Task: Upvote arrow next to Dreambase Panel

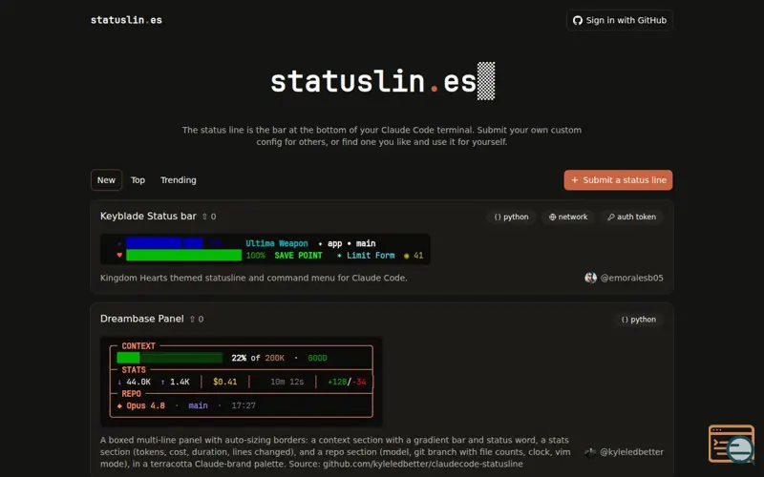Action: [x=193, y=320]
